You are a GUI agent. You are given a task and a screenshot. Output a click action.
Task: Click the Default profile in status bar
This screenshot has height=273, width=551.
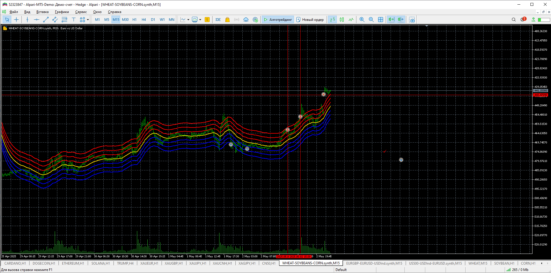tap(341, 270)
